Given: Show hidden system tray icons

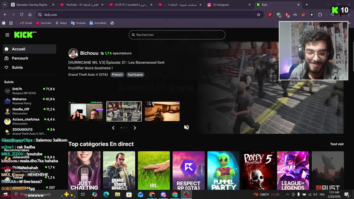Looking at the screenshot, I should [x=287, y=195].
